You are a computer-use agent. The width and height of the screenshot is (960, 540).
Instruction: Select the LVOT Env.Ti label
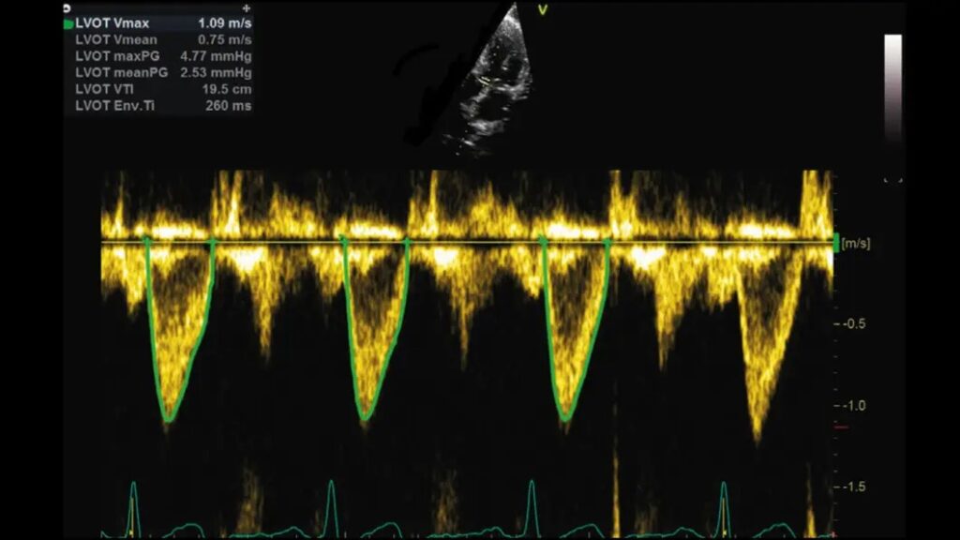pyautogui.click(x=115, y=106)
